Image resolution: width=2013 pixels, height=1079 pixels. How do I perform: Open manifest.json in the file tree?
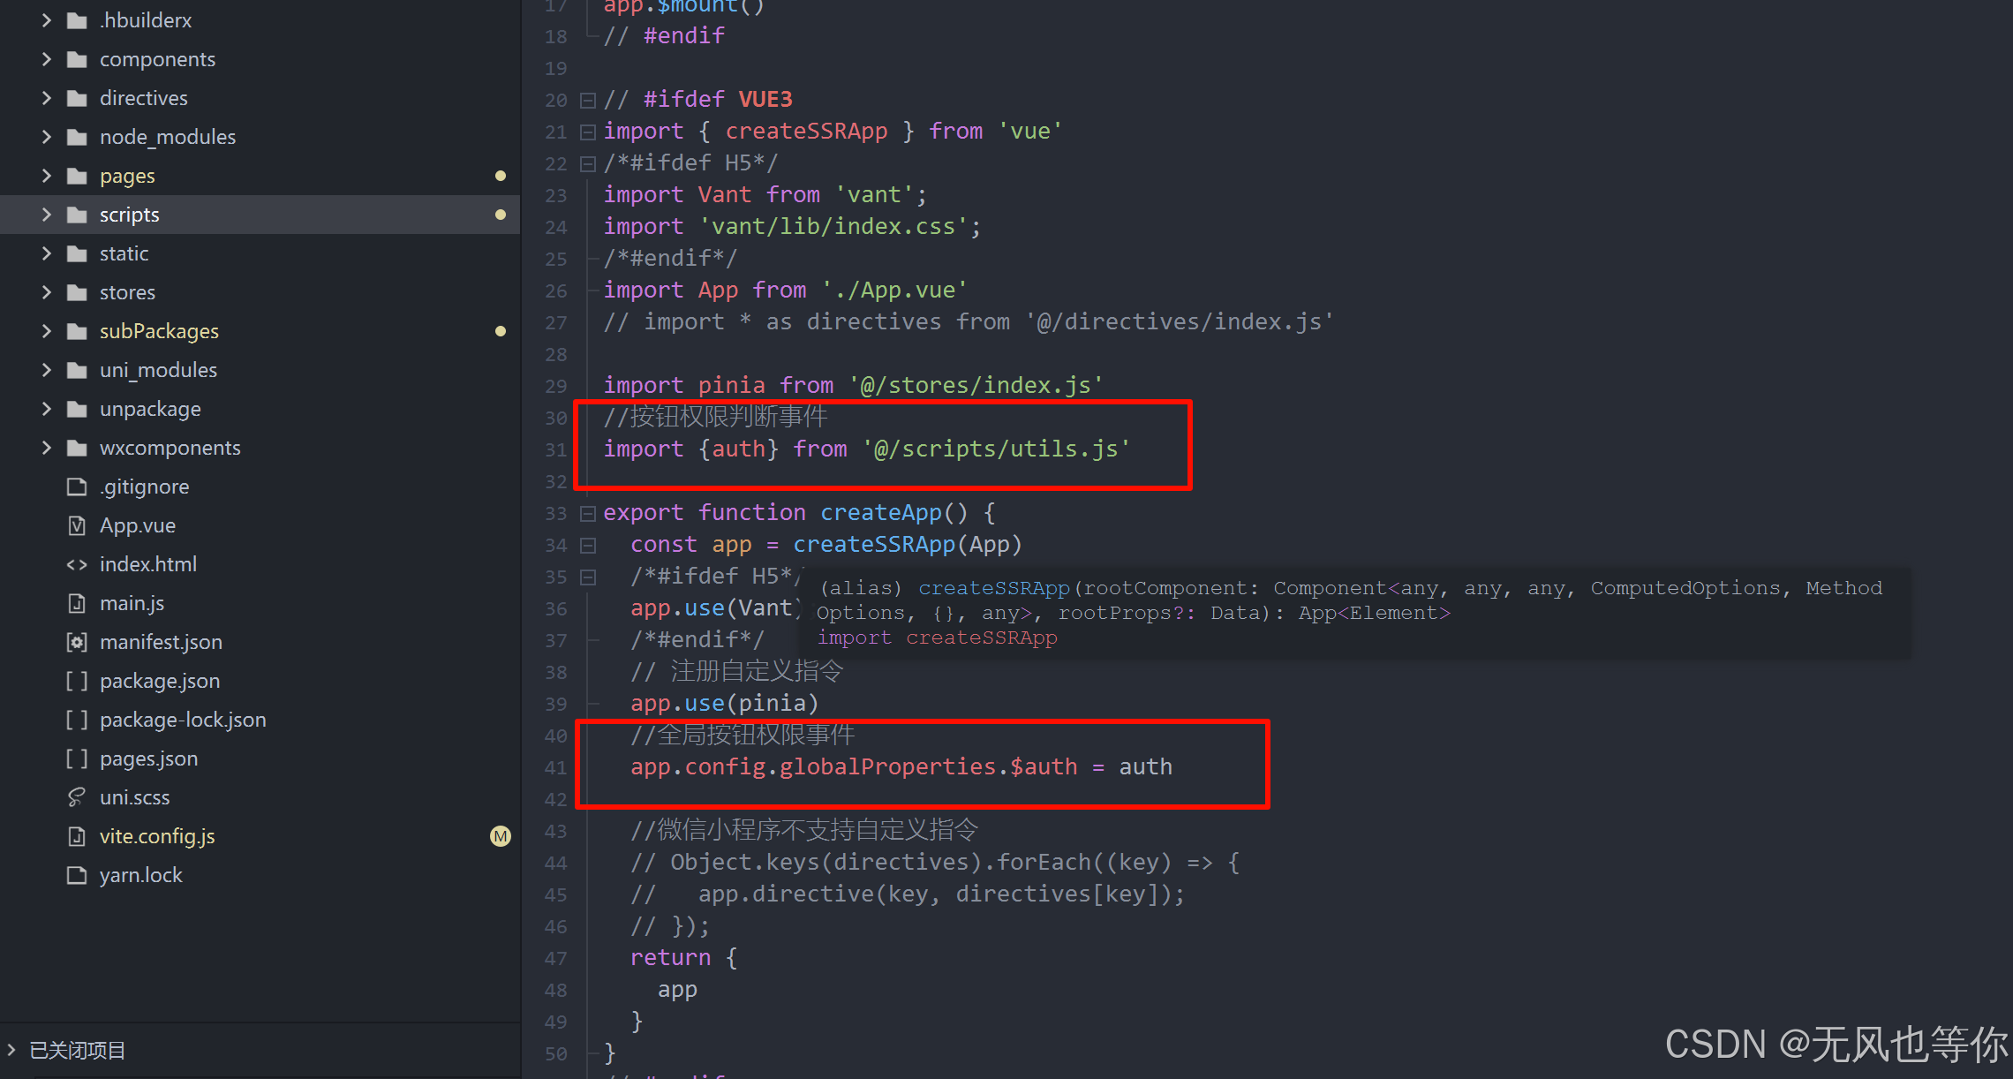pyautogui.click(x=161, y=642)
